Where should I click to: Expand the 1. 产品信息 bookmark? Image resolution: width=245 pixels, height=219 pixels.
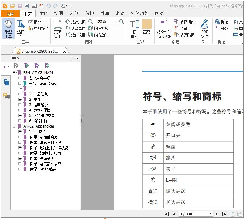tap(20, 94)
